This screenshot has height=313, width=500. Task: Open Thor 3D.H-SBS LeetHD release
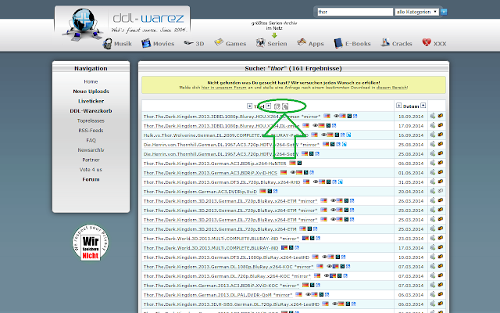tap(231, 304)
